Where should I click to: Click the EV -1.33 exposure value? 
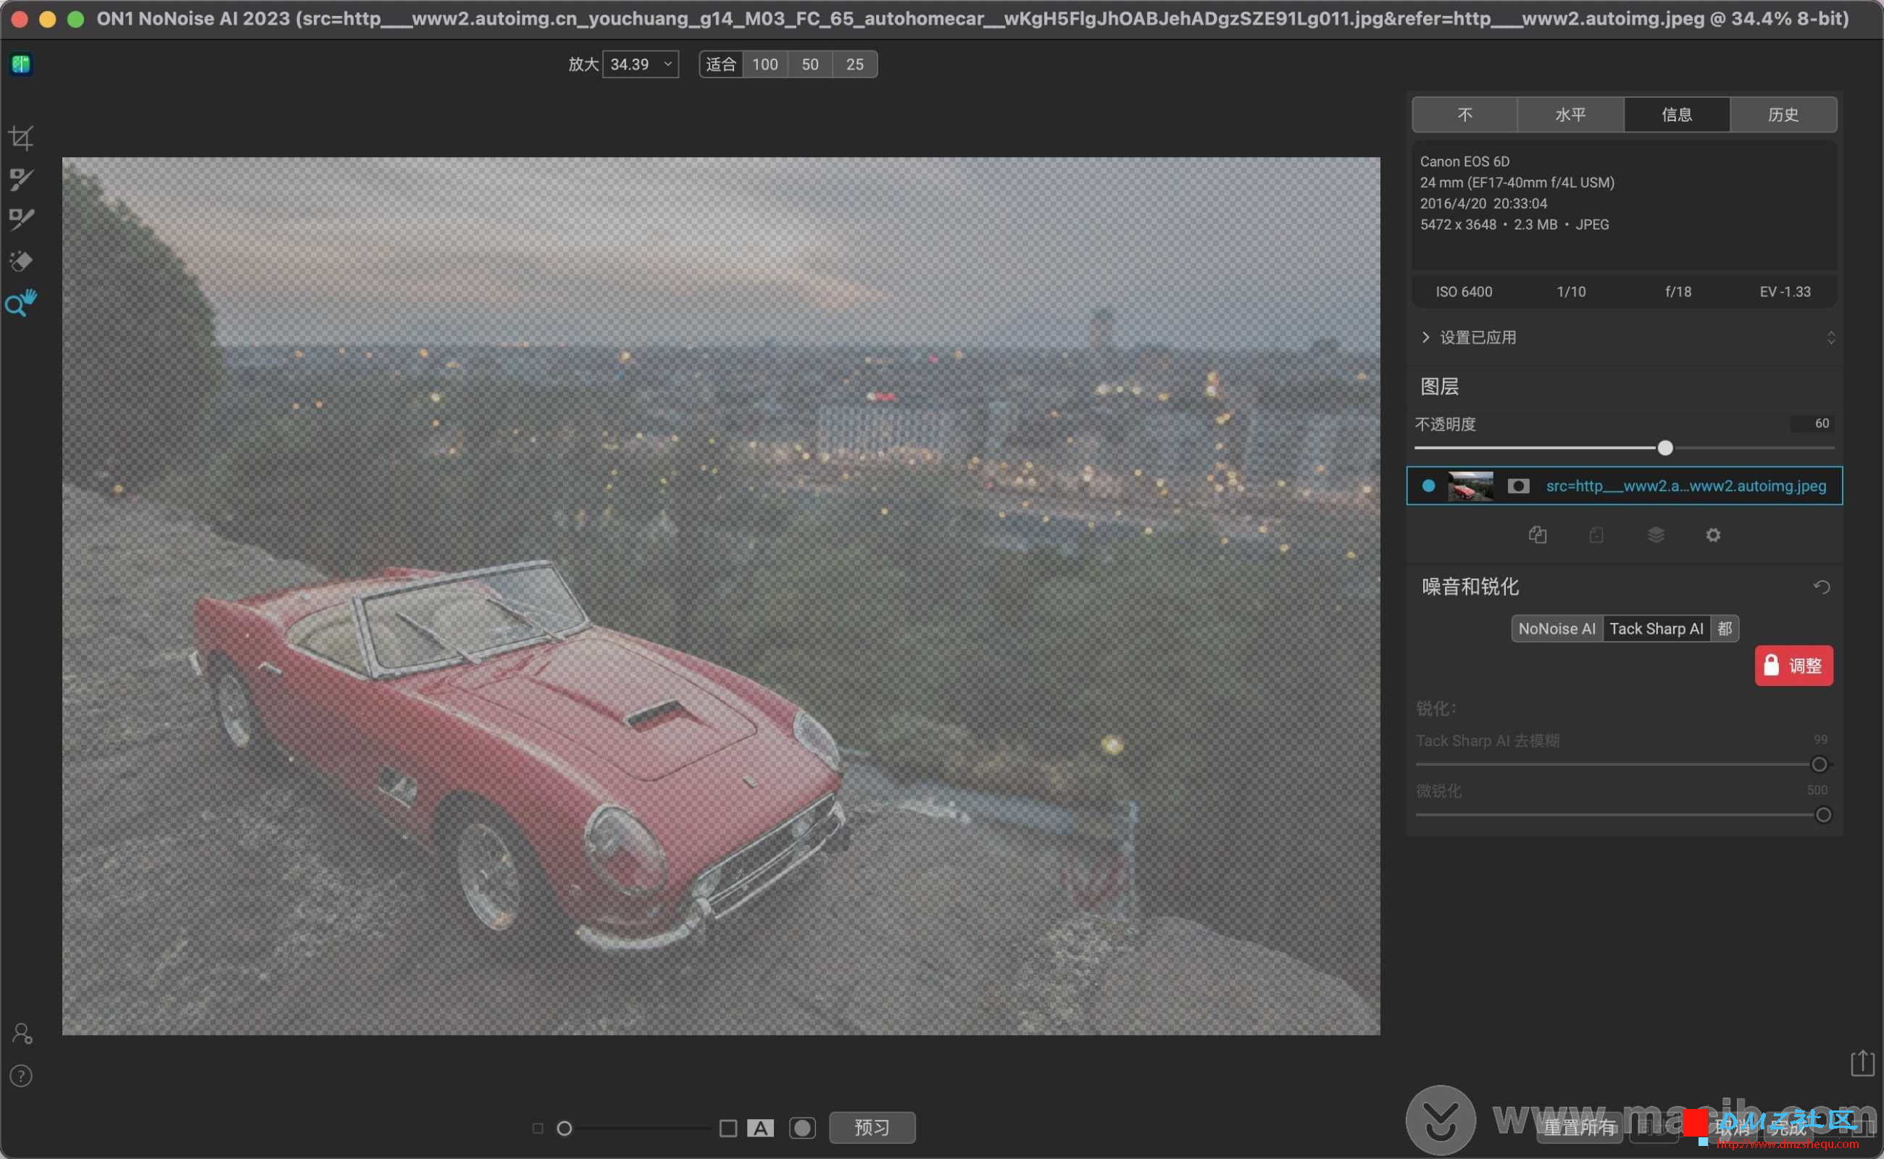[x=1785, y=291]
